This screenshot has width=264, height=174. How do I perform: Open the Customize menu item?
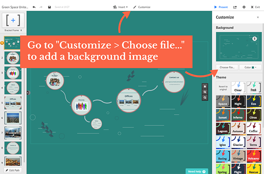[x=141, y=7]
